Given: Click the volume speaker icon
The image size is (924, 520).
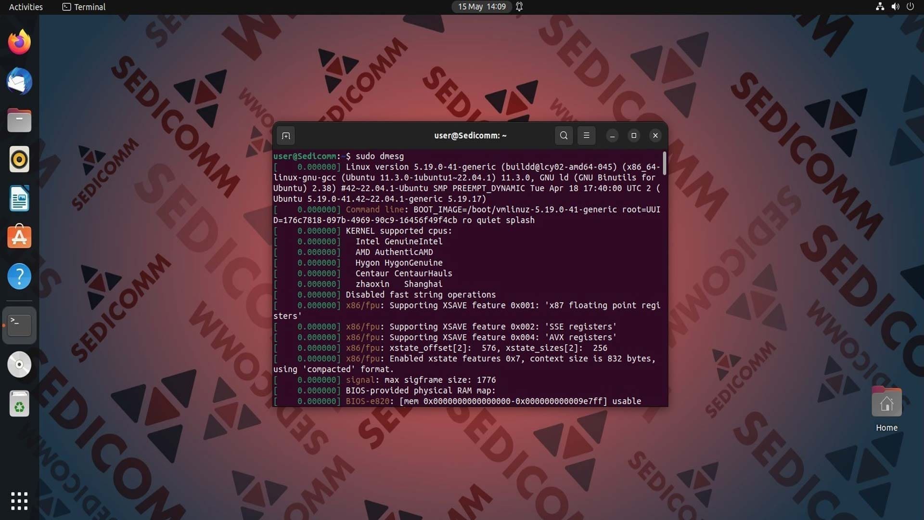Looking at the screenshot, I should pos(895,7).
